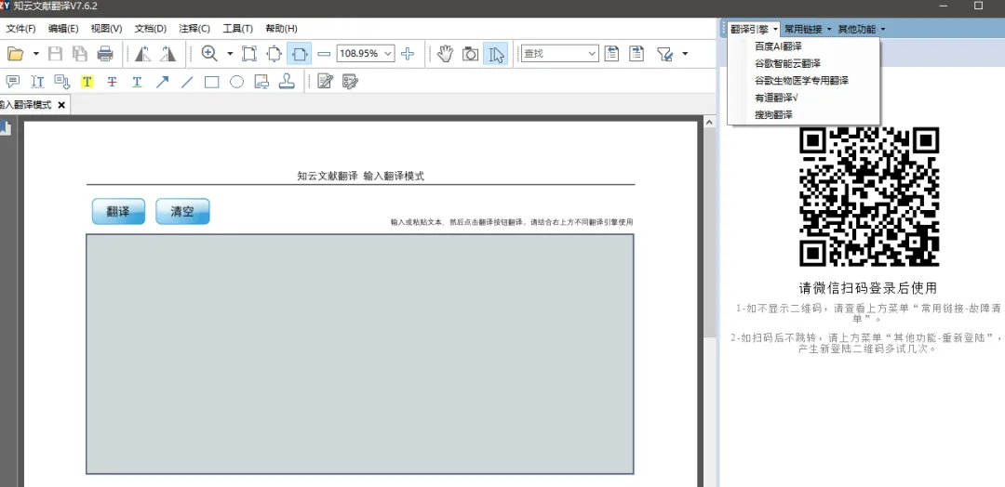Open the 108.95% zoom level combo box
Screen dimensions: 1005x487
pos(366,54)
